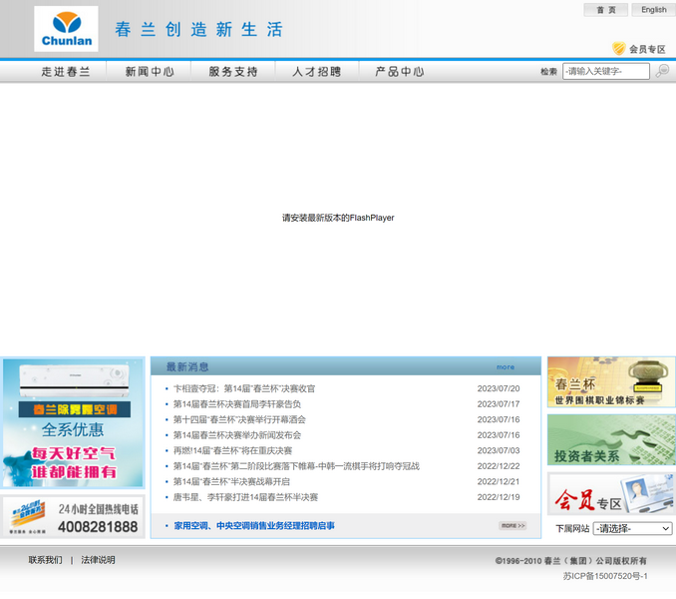The height and width of the screenshot is (599, 676).
Task: Open the 走进春兰 menu
Action: 66,72
